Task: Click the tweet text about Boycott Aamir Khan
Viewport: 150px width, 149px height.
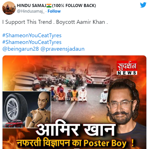Action: point(55,22)
